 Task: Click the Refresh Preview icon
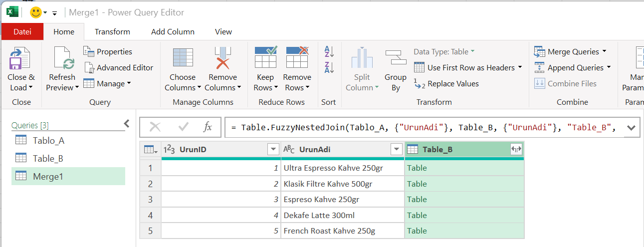(x=63, y=59)
